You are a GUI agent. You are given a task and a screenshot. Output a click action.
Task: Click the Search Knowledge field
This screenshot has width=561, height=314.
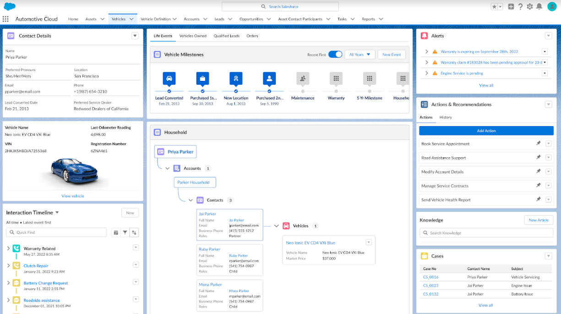486,233
